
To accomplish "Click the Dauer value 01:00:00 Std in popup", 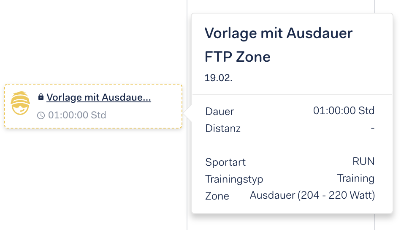I will click(344, 110).
